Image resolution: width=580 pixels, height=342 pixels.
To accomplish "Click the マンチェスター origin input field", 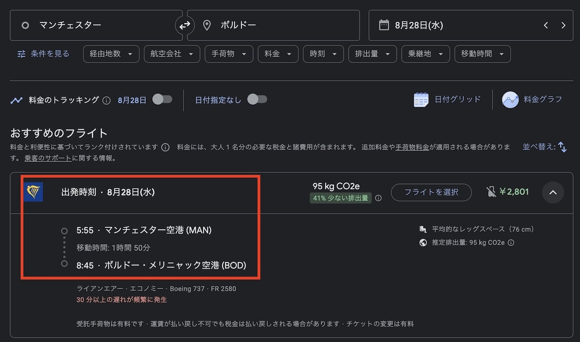I will [96, 25].
